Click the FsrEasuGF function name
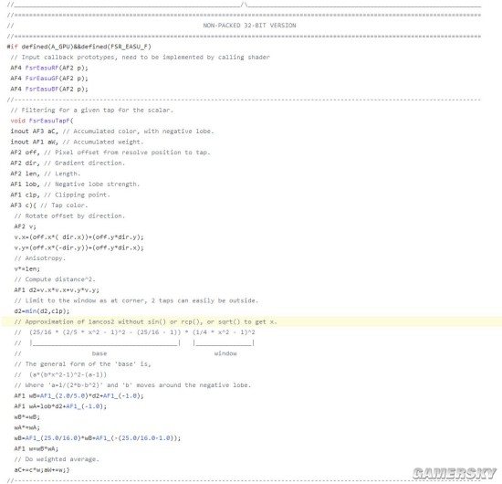Viewport: 502px width, 484px height. pyautogui.click(x=42, y=79)
